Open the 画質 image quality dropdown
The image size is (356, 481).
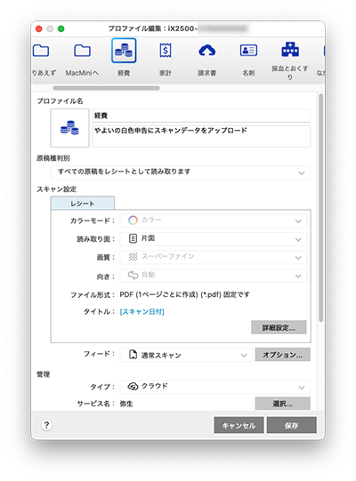click(x=214, y=257)
